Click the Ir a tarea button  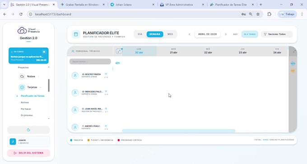click(x=250, y=34)
